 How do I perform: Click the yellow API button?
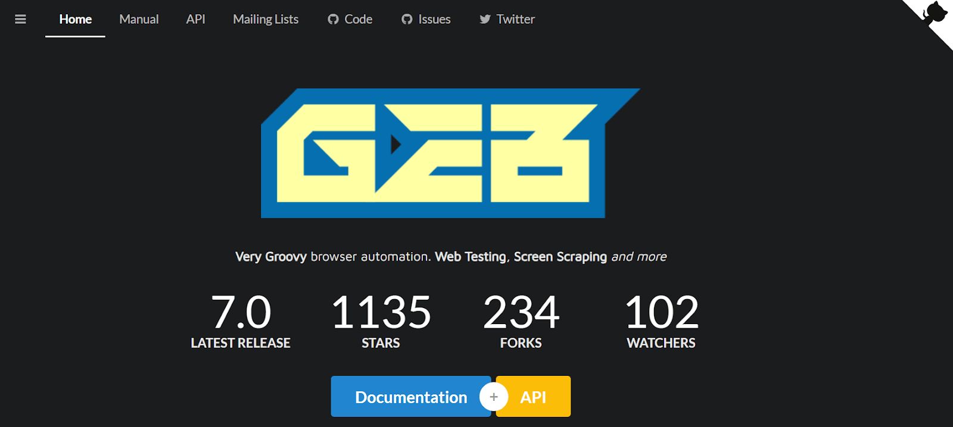coord(533,396)
